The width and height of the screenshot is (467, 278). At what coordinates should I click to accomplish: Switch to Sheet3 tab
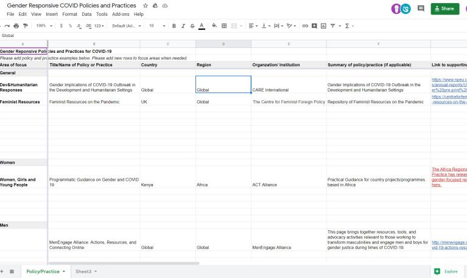83,271
